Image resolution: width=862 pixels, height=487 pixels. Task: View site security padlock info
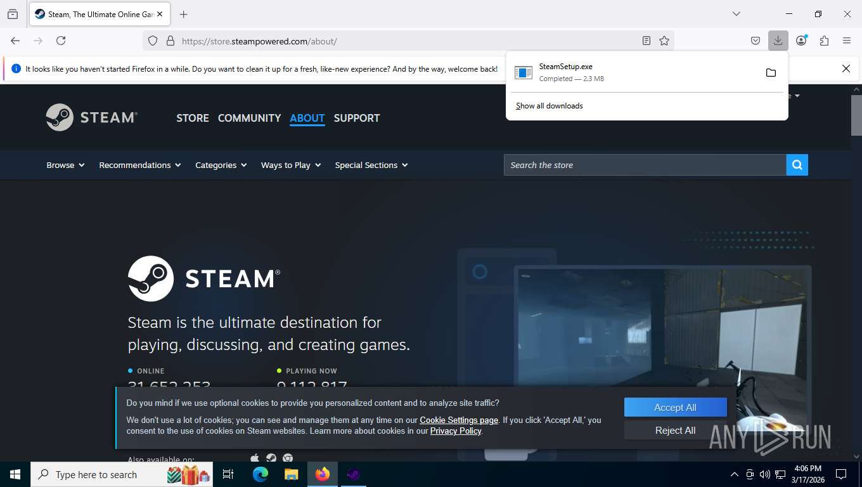170,41
